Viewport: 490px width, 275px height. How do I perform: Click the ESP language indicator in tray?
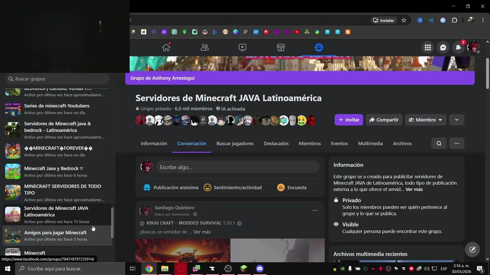tap(444, 269)
